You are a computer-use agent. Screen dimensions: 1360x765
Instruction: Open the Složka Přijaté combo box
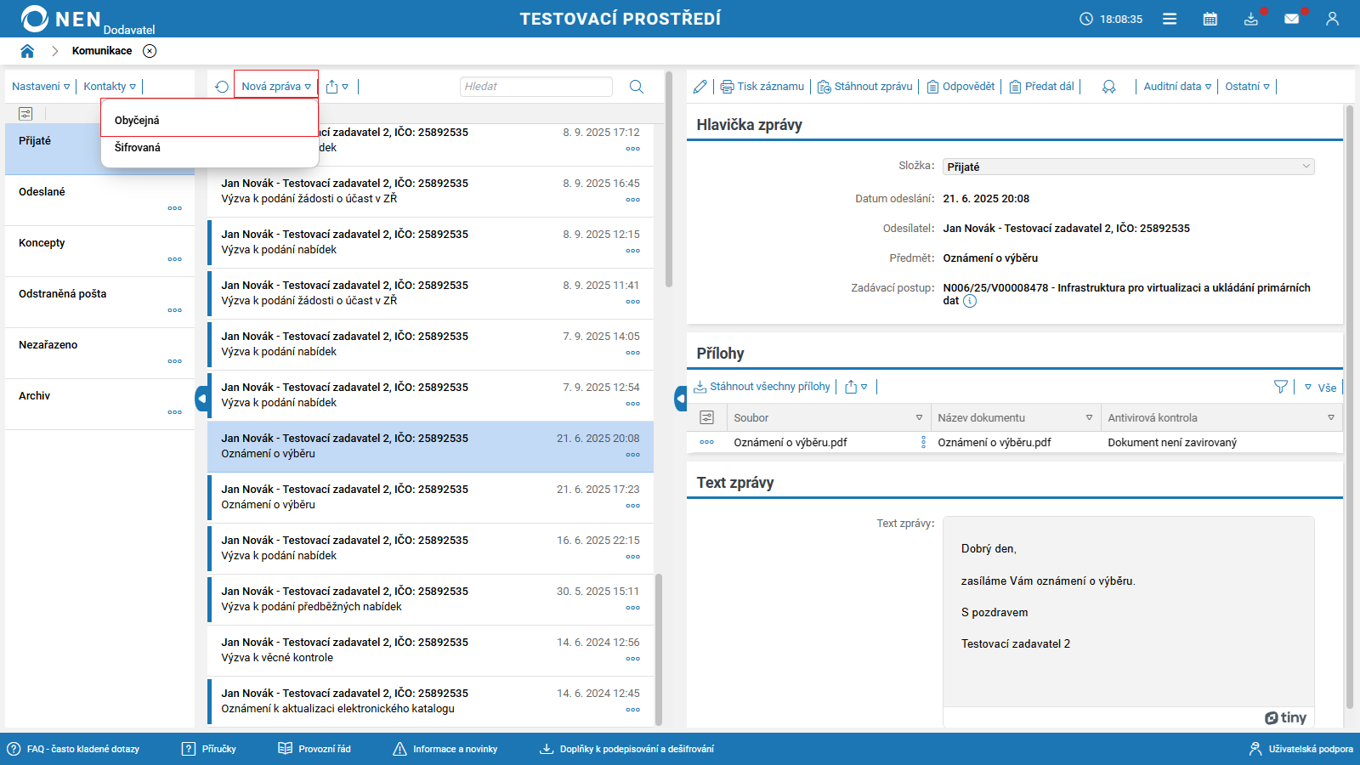pyautogui.click(x=1128, y=167)
